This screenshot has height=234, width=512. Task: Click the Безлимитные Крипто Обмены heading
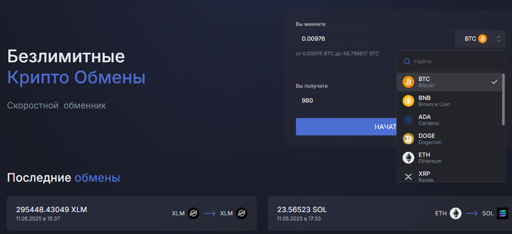tap(76, 67)
